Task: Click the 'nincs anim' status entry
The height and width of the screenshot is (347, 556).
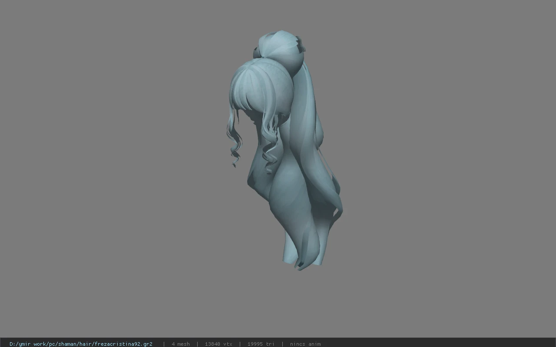Action: click(x=305, y=344)
